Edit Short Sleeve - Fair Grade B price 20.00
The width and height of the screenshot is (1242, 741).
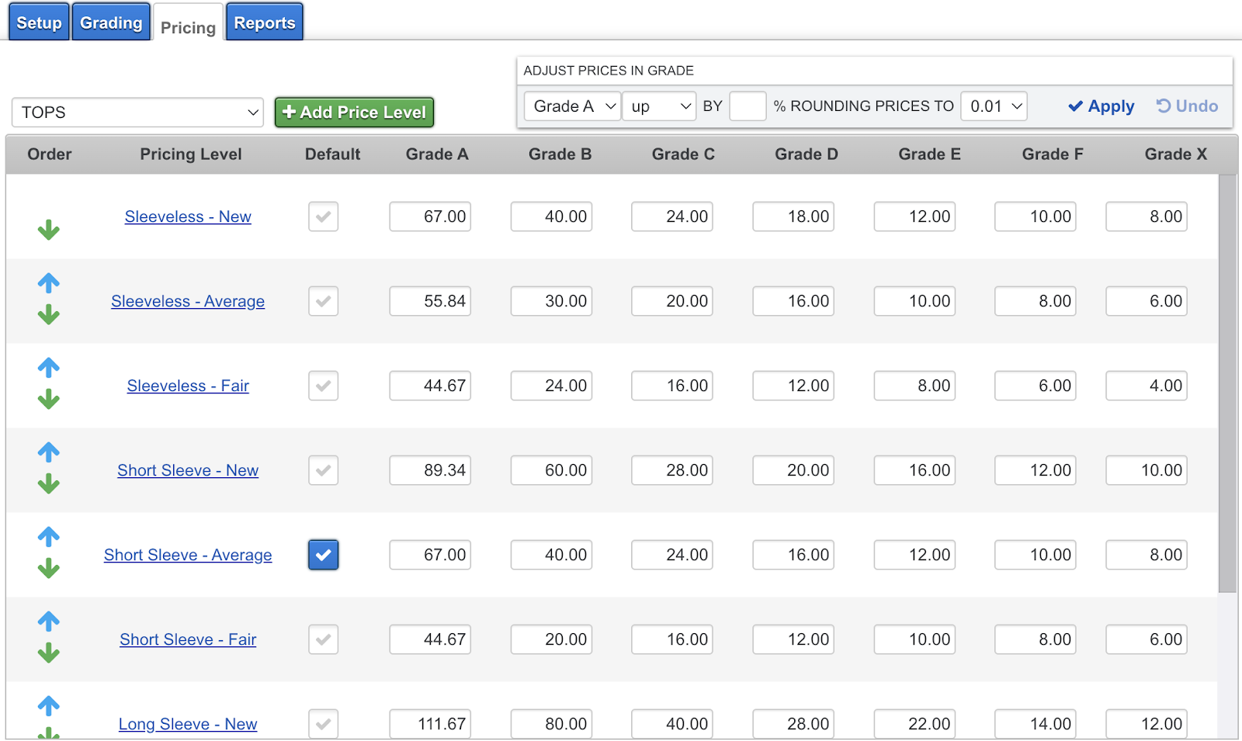coord(551,639)
